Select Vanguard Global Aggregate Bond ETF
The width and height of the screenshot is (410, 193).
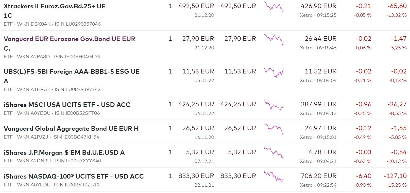(71, 128)
